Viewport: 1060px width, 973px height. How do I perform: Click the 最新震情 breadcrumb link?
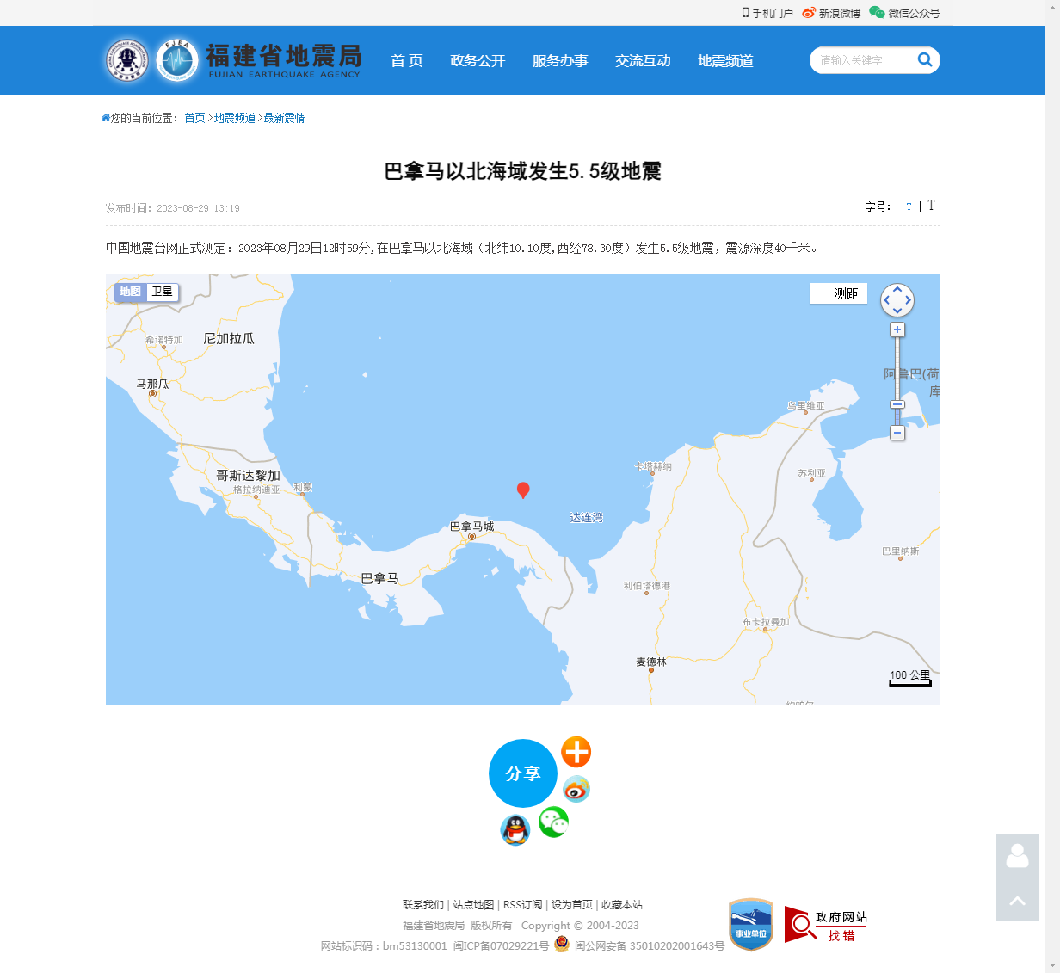tap(284, 118)
